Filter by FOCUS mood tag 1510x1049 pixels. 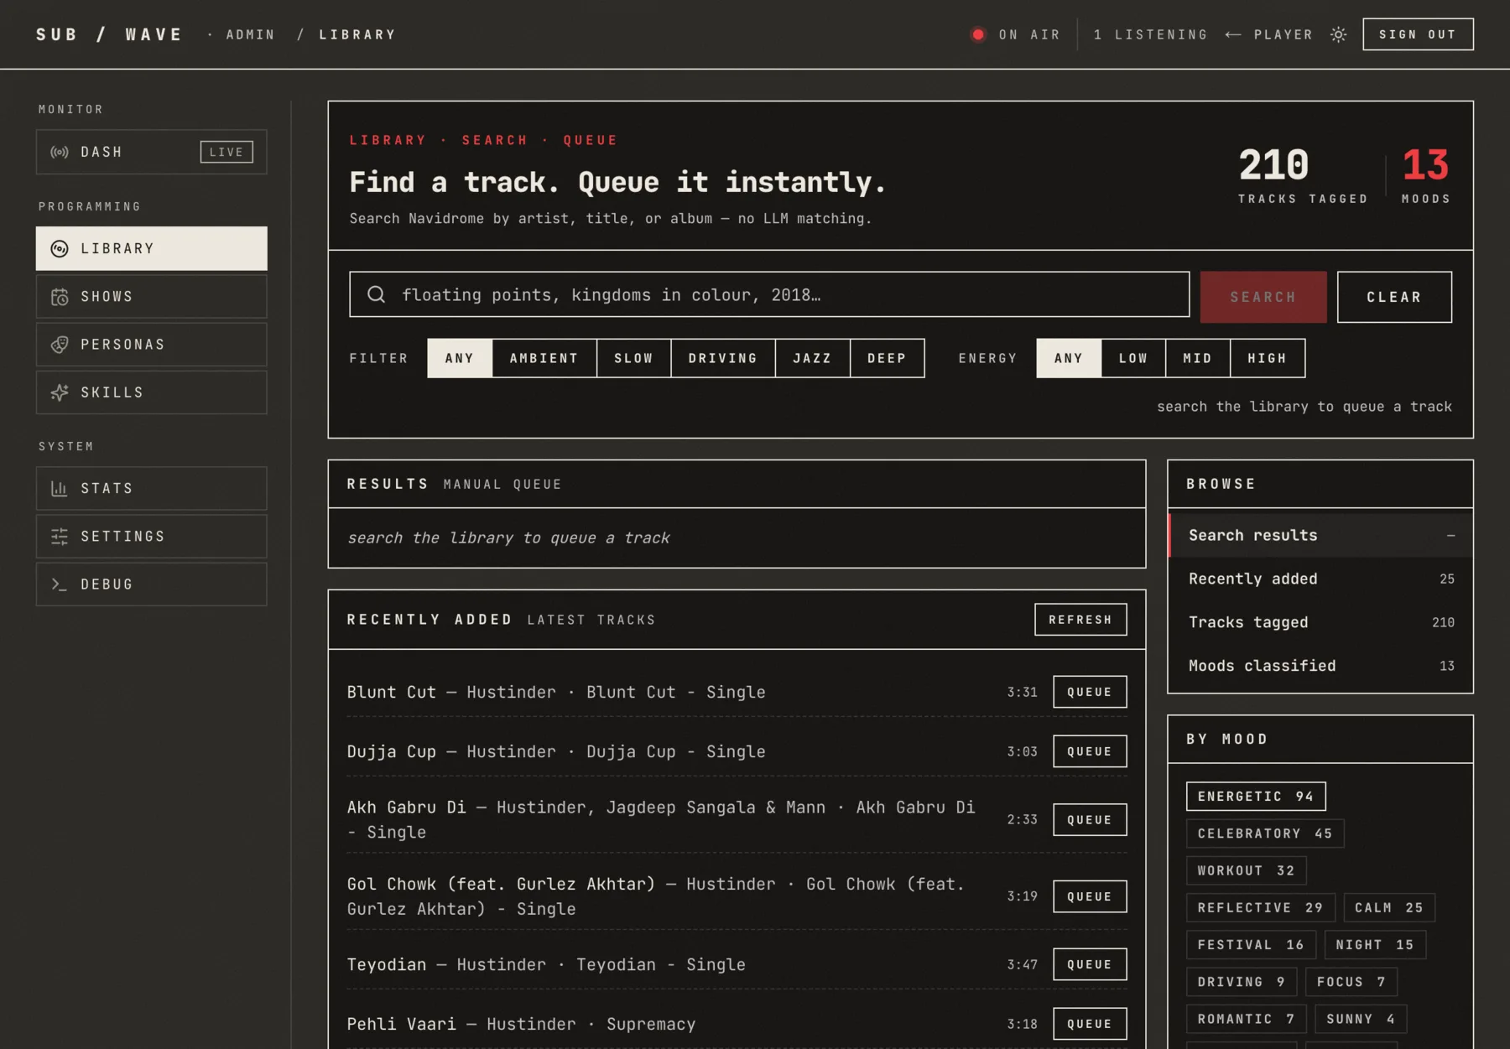(x=1351, y=982)
